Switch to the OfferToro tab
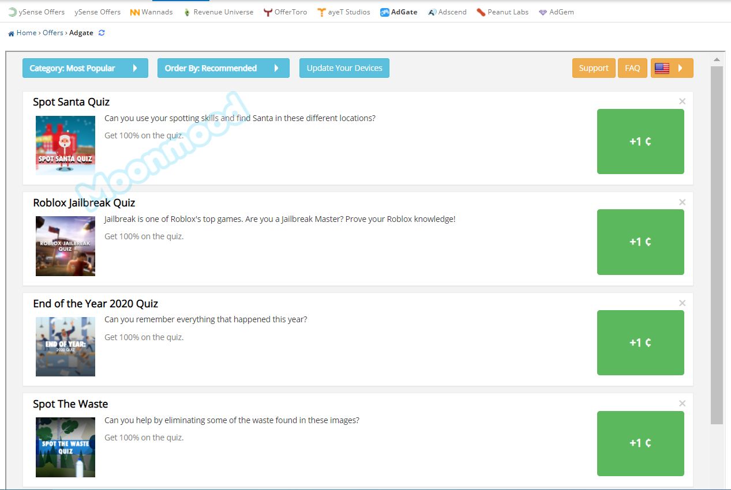The width and height of the screenshot is (731, 490). click(285, 12)
